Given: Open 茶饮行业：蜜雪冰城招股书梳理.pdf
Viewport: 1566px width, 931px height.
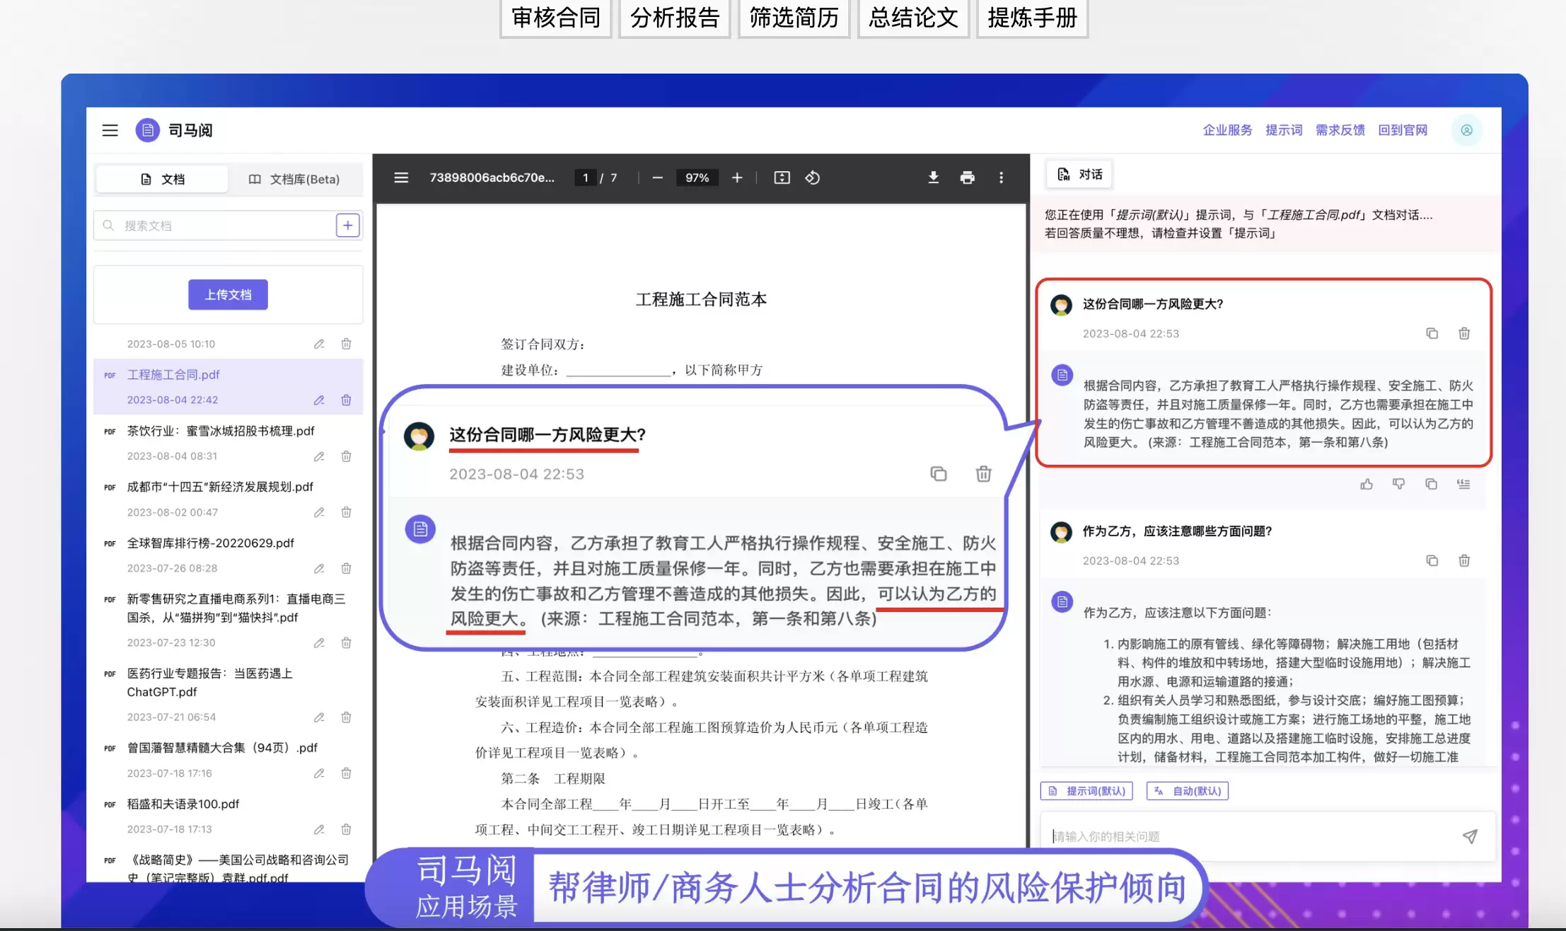Looking at the screenshot, I should click(221, 431).
